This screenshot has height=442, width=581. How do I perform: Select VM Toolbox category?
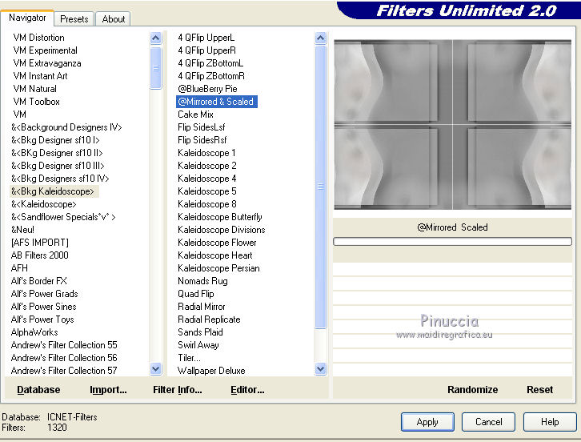point(36,102)
